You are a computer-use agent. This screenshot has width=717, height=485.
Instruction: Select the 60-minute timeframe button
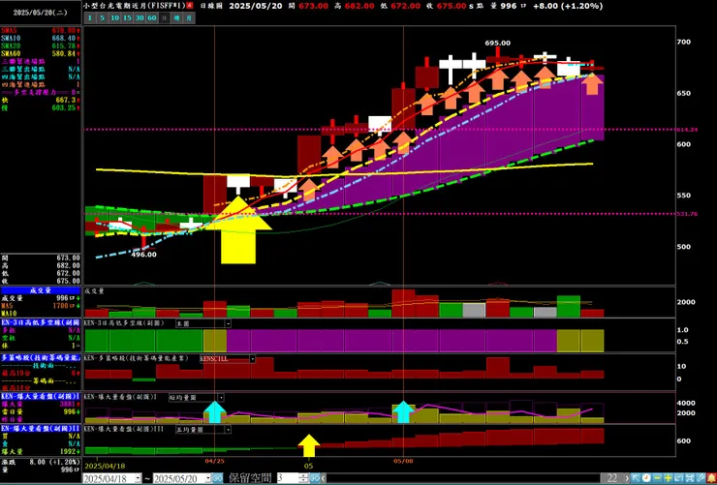[152, 17]
